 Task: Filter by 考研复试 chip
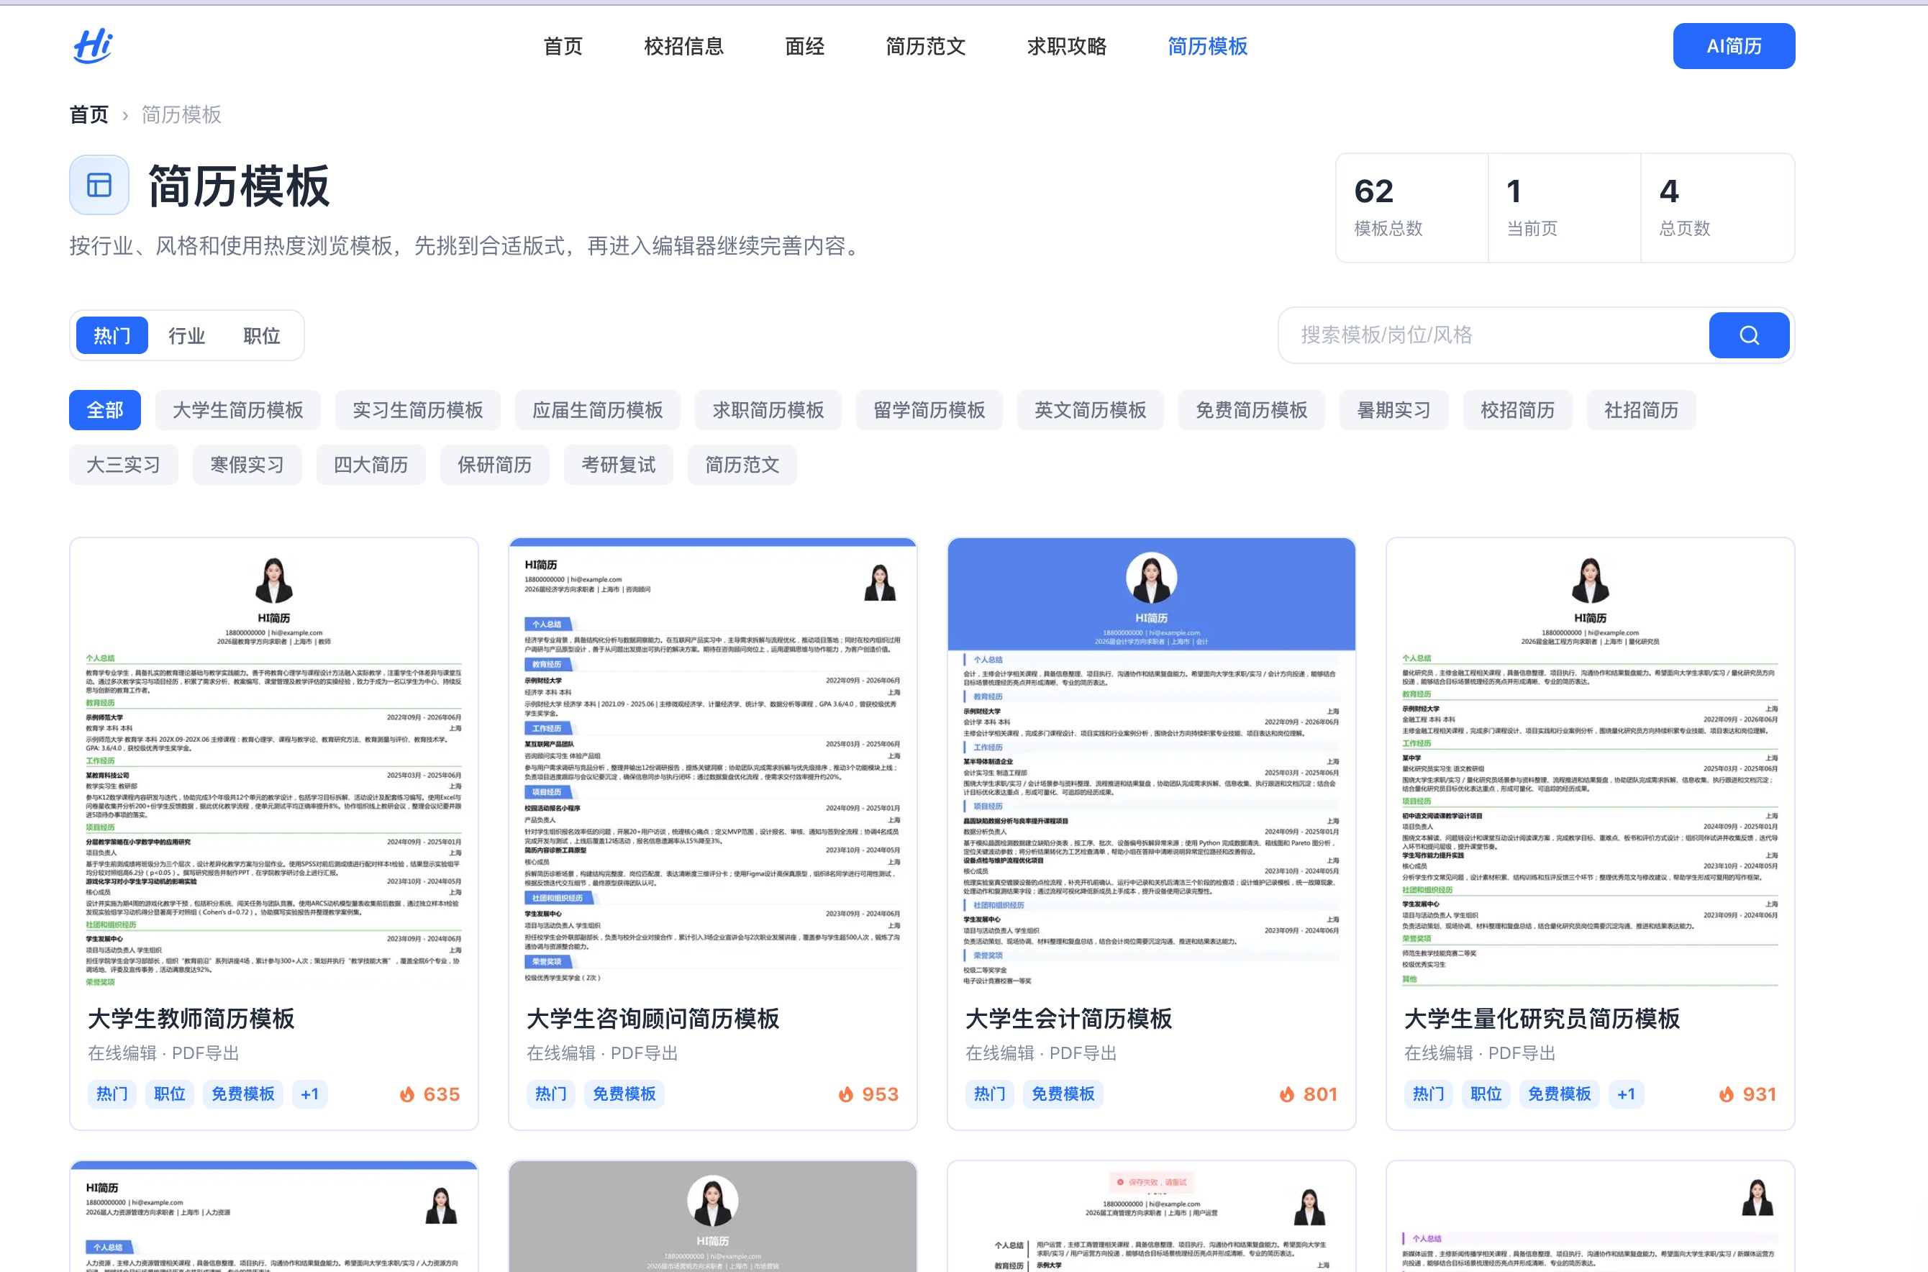click(x=619, y=465)
